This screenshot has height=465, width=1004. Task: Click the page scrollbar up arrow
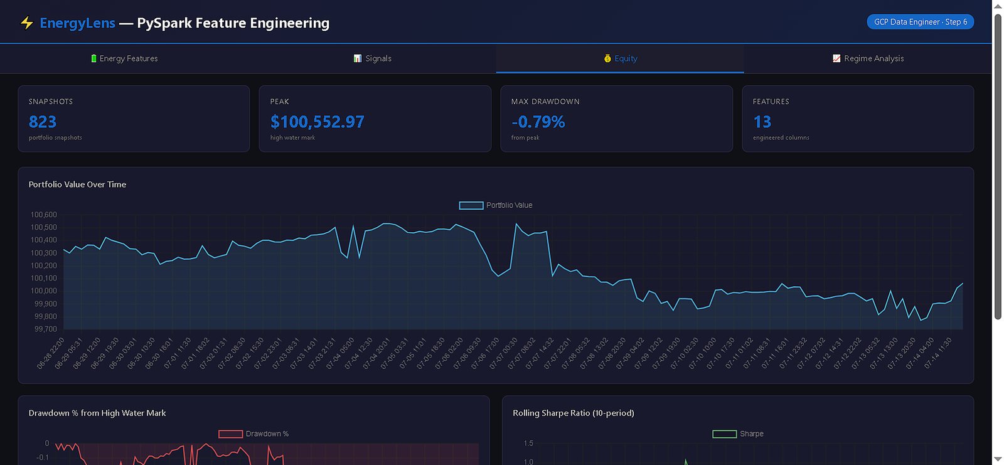pos(998,6)
